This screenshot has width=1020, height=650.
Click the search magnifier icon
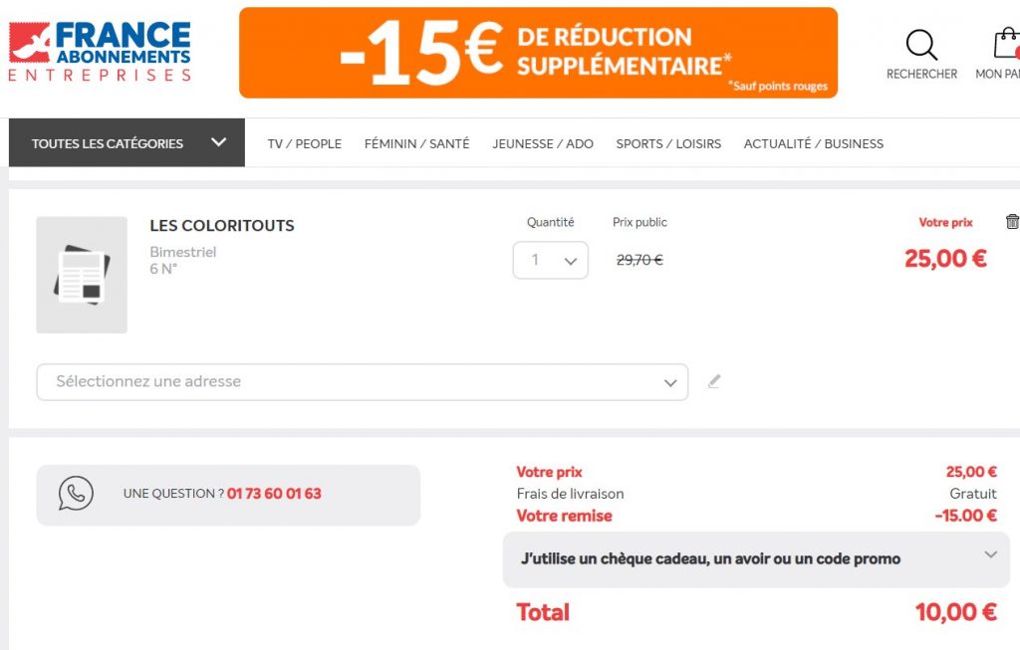(x=921, y=45)
